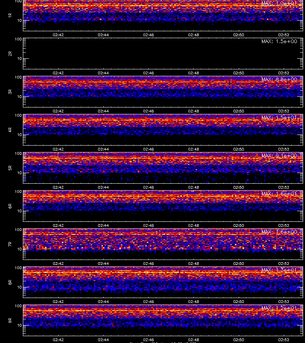Click the '10' y-axis label of 2R panel
This screenshot has width=305, height=343.
(x=19, y=58)
